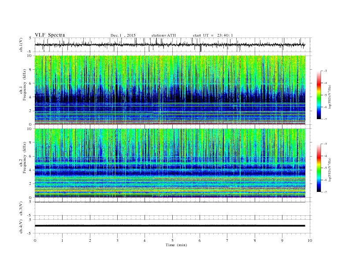
Task: Select the ch.2 colorbar "log(PSD)(V²/Hz)" label
Action: pyautogui.click(x=330, y=170)
